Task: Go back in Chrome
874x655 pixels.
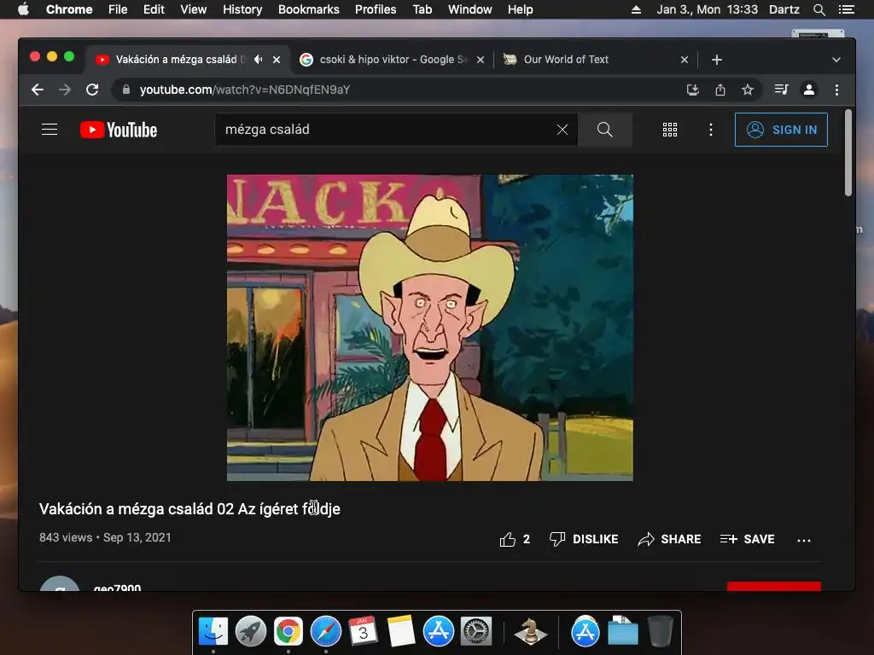Action: [38, 90]
